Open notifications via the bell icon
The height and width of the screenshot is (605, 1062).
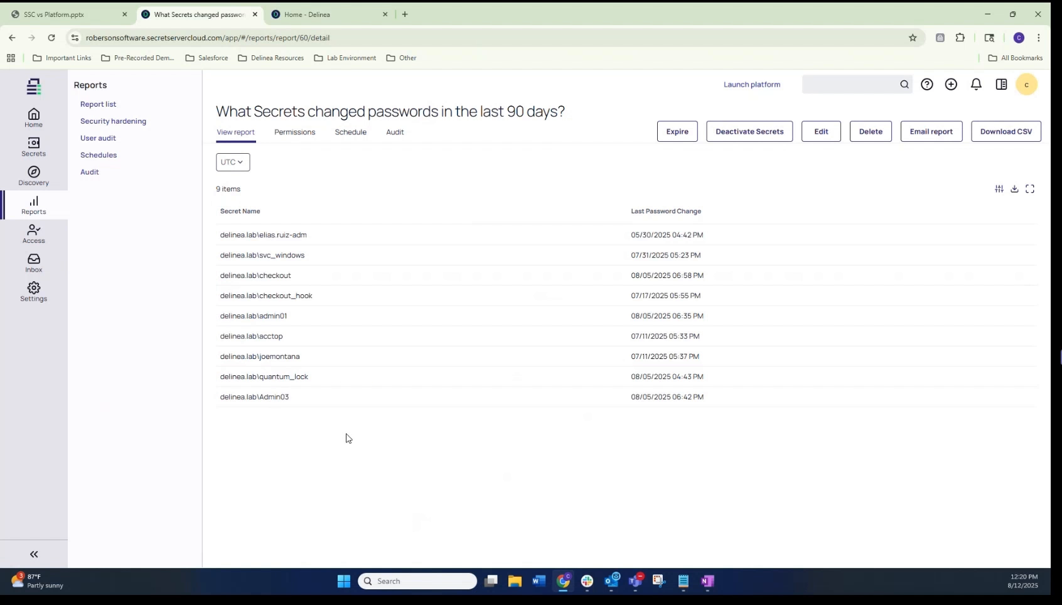(x=976, y=84)
